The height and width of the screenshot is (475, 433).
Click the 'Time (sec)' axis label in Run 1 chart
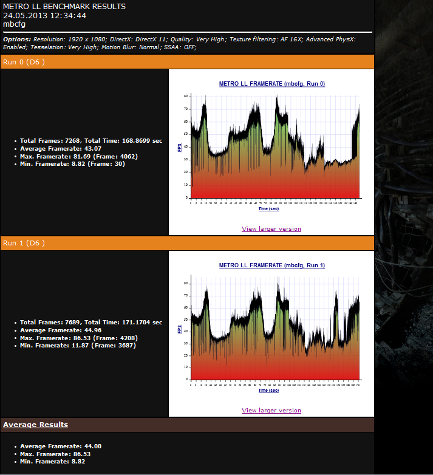[x=268, y=391]
